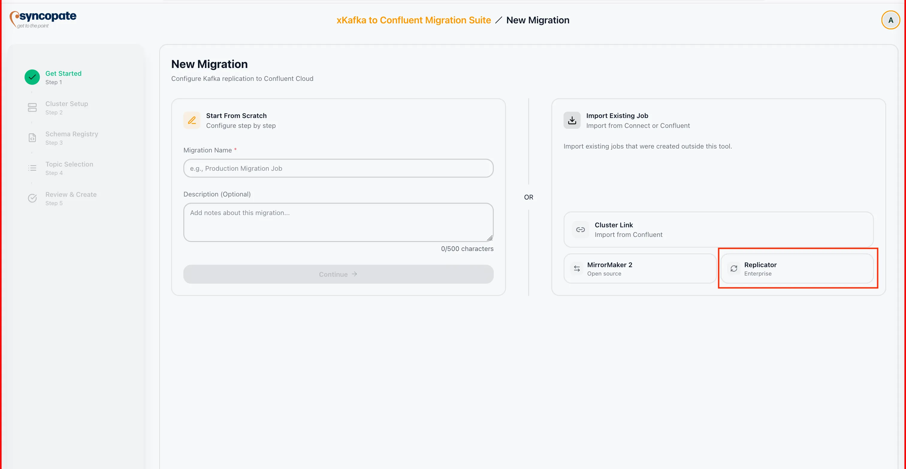Choose the Replicator Enterprise option
The height and width of the screenshot is (469, 906).
tap(798, 268)
